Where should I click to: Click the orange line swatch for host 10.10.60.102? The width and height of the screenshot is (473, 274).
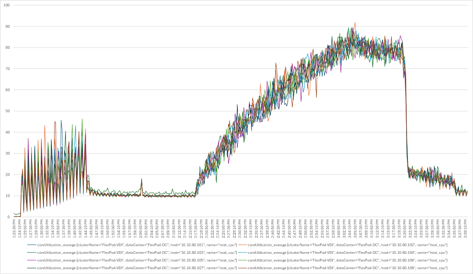(x=242, y=245)
